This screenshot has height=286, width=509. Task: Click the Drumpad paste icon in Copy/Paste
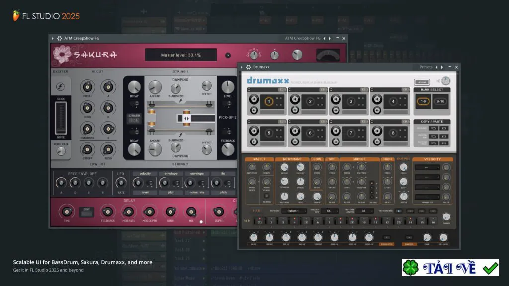(444, 129)
